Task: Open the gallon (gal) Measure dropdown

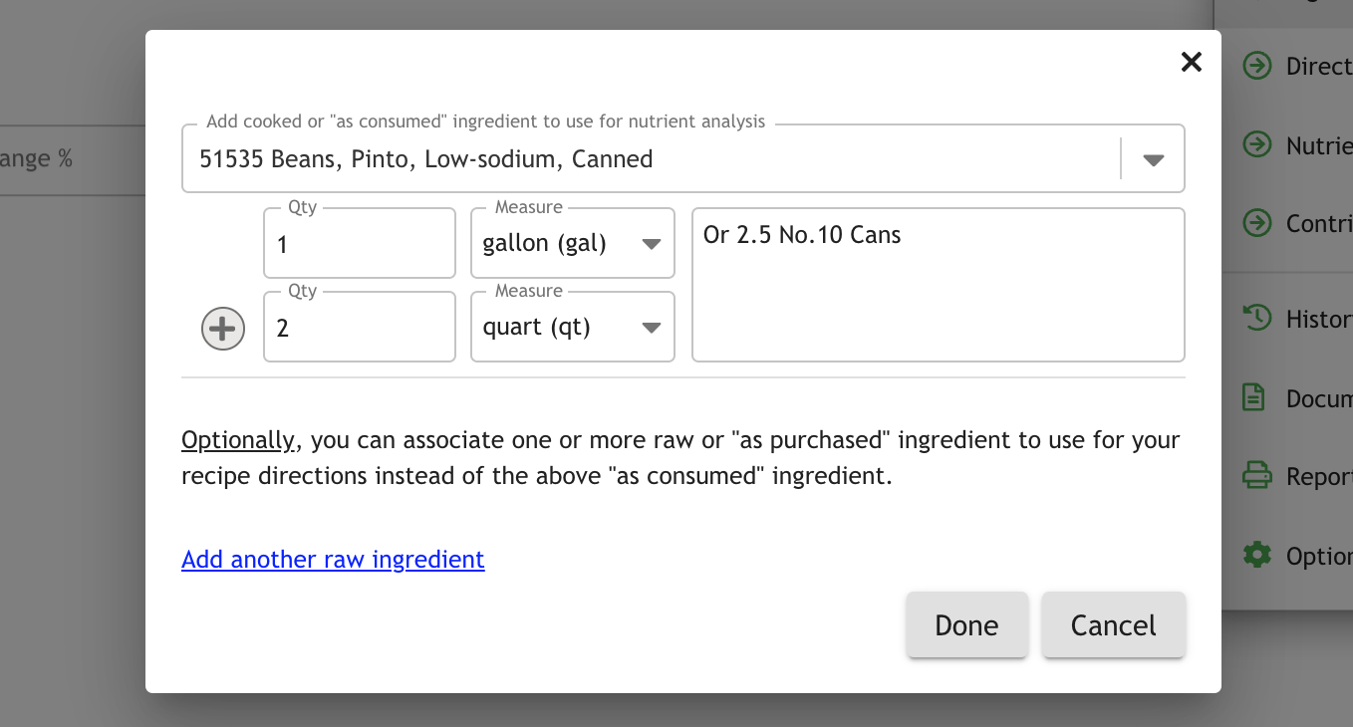Action: point(572,244)
